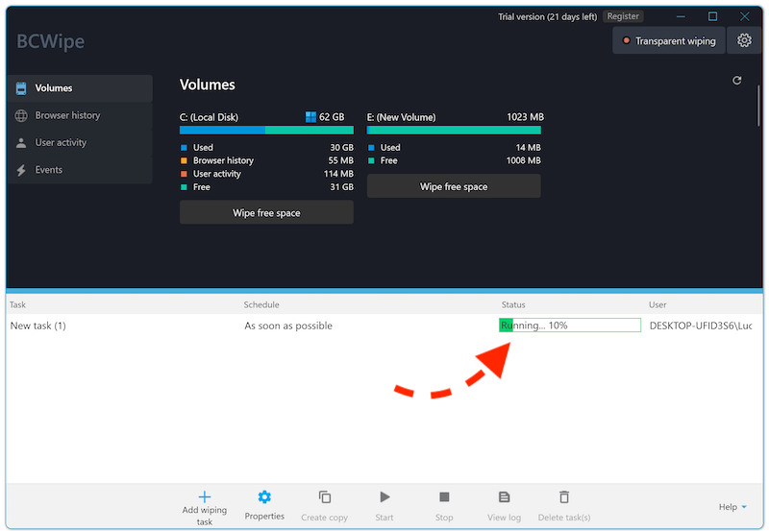
Task: Click the Delete task(s) trash icon
Action: pos(564,497)
